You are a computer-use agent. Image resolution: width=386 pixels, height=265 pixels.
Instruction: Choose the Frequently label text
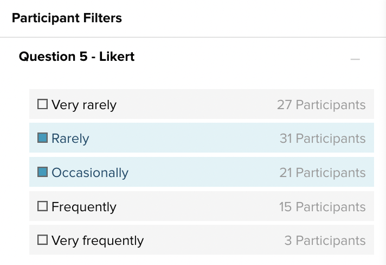coord(84,207)
